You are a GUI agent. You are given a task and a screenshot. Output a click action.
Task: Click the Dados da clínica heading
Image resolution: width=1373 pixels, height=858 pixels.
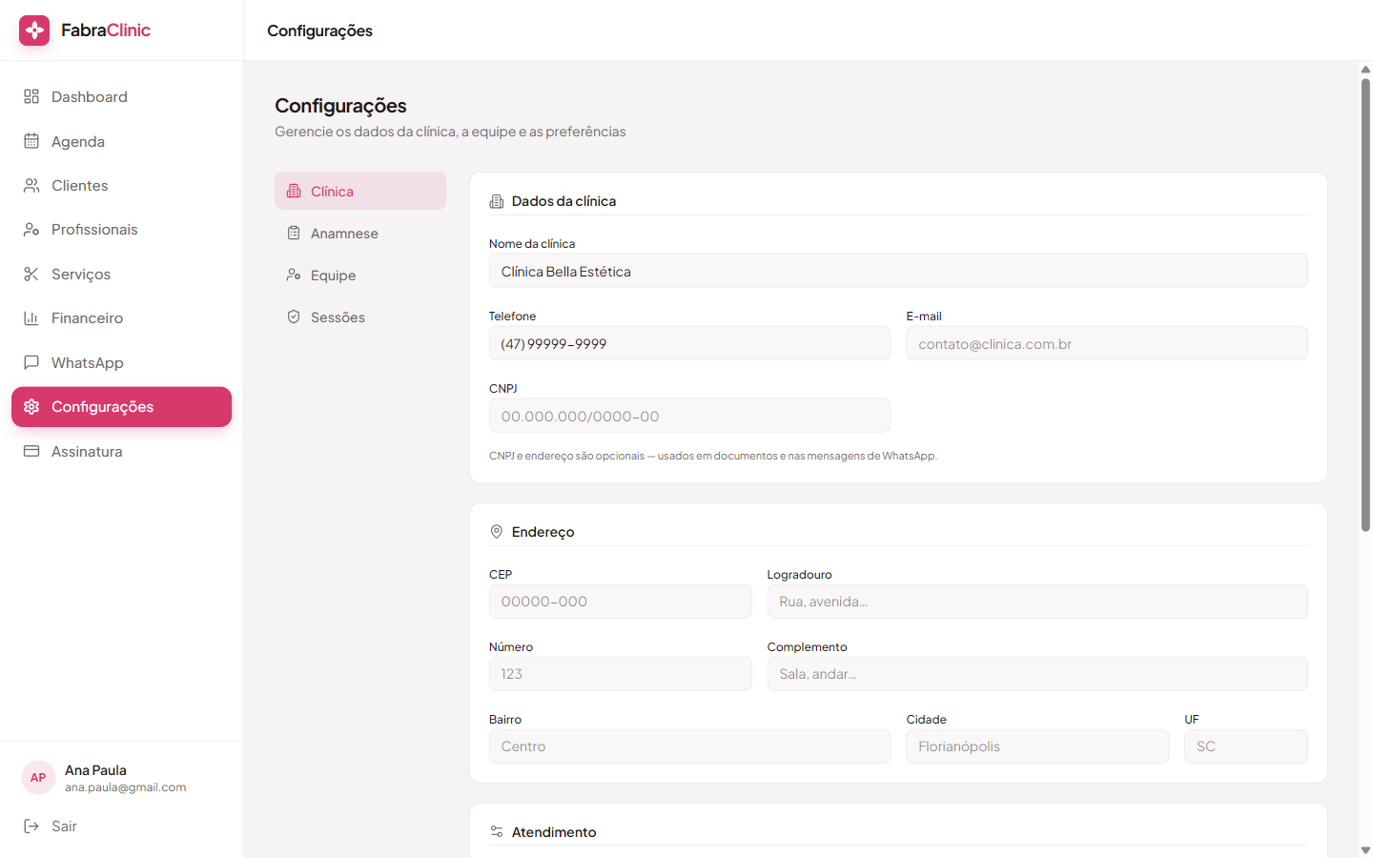564,201
